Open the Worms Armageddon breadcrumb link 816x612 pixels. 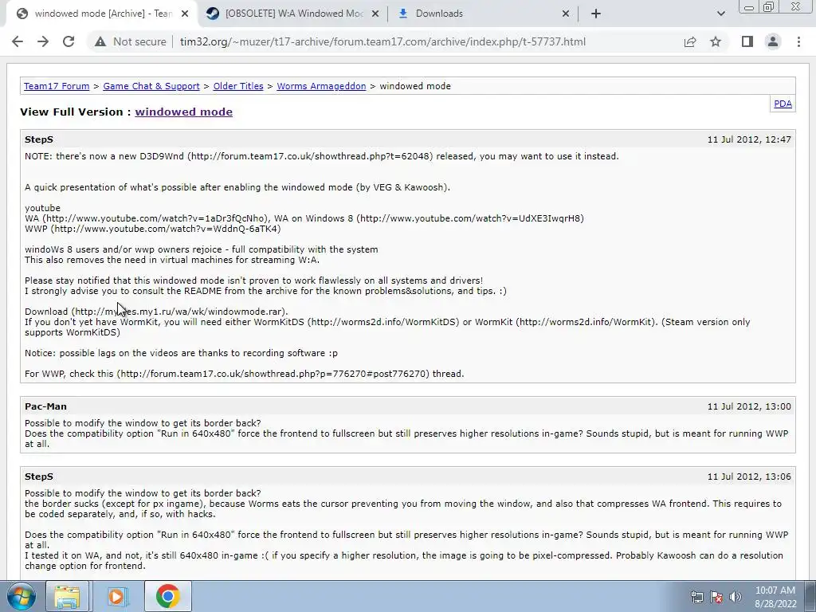click(x=321, y=86)
